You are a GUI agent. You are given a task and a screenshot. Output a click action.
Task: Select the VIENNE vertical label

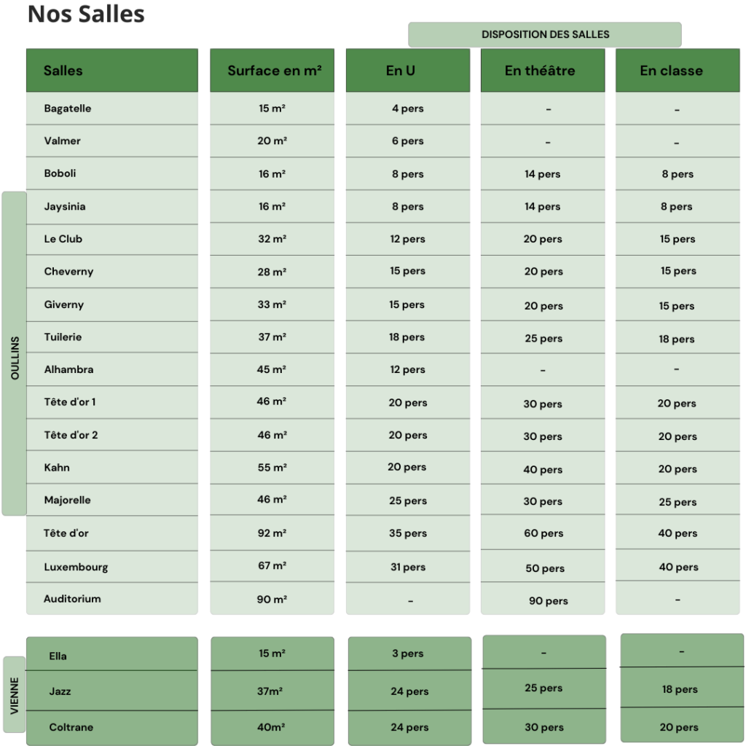[x=15, y=695]
